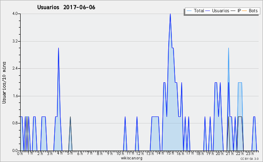
Task: Click the black IP legend line sample
Action: click(233, 11)
